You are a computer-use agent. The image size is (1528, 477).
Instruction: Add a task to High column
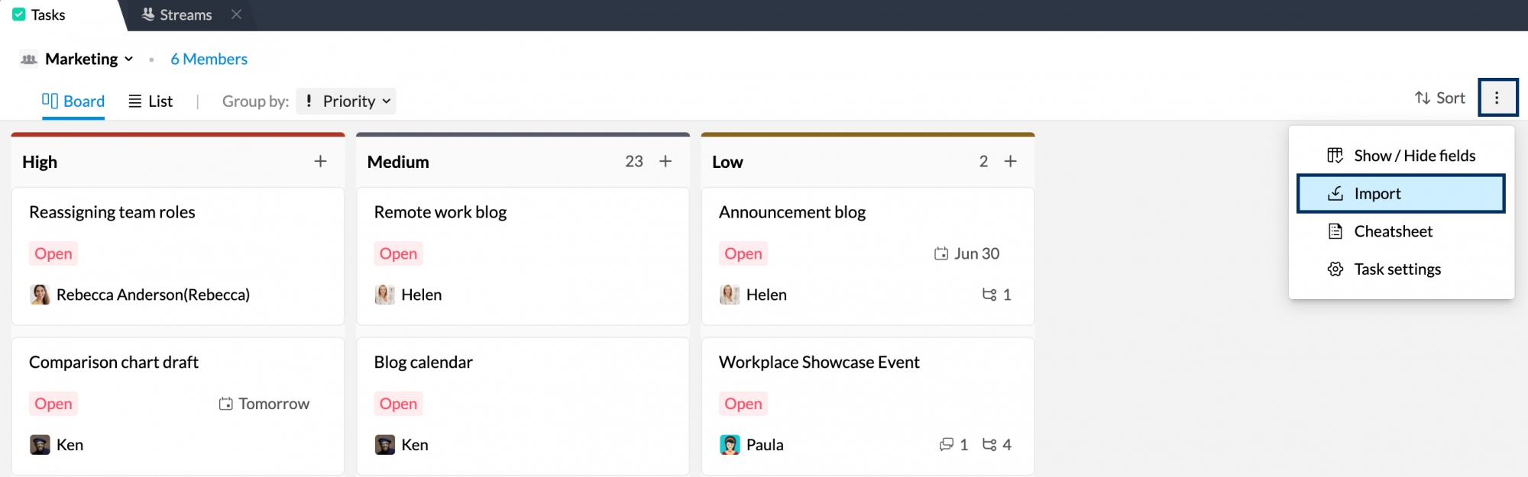tap(320, 161)
